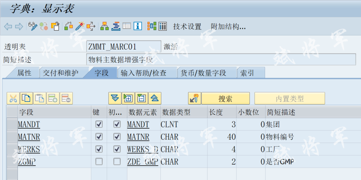Select the 字段 tab
Screen dimensions: 361x180
point(102,73)
